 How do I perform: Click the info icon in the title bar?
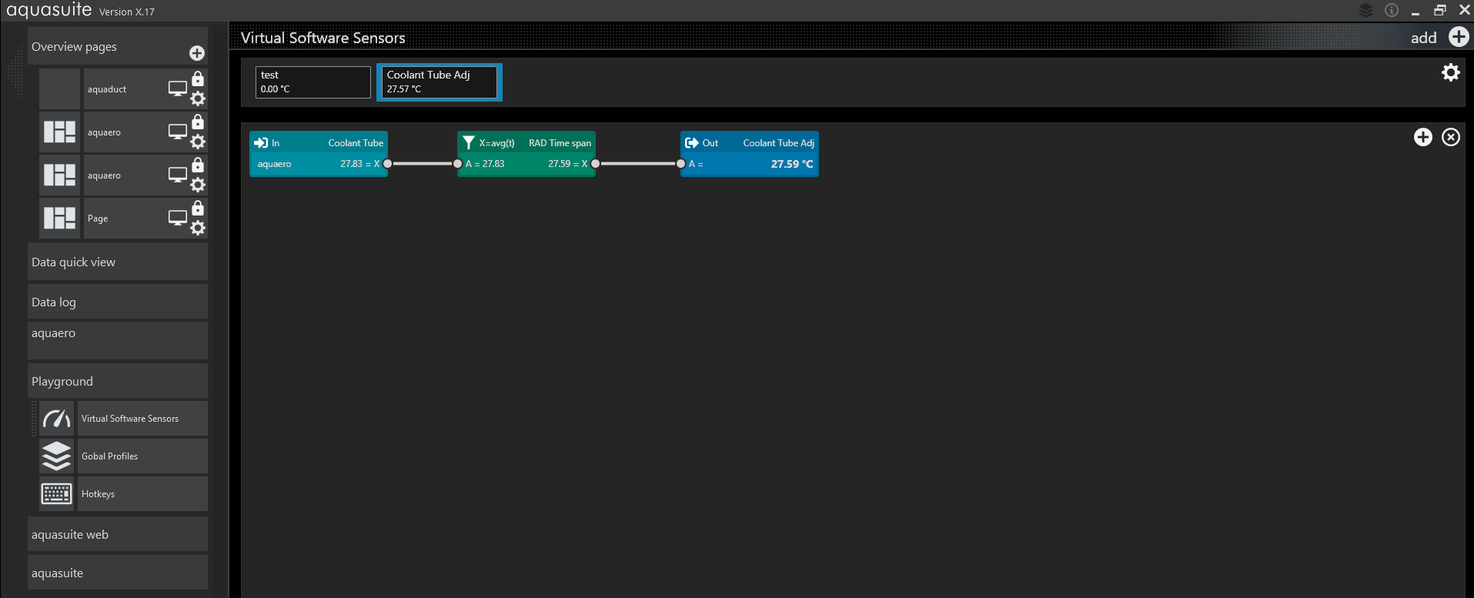tap(1392, 10)
